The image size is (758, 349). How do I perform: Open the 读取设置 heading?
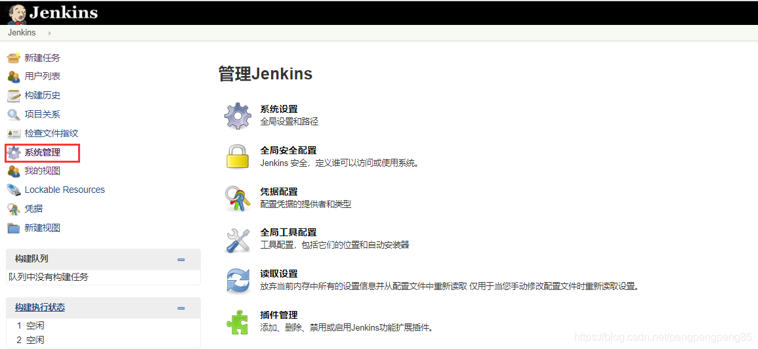pos(279,274)
